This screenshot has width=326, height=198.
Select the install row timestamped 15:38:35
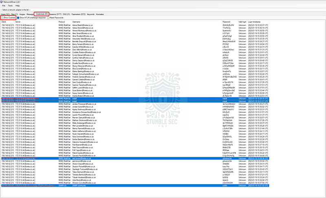(x=135, y=99)
